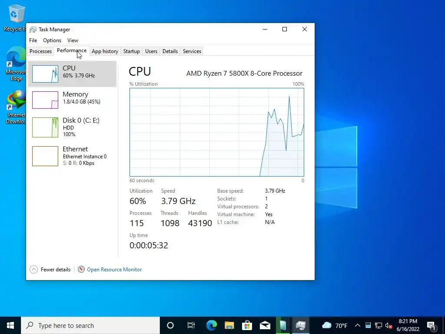Click the Task Manager taskbar icon
Viewport: 445px width, 334px height.
pos(301,325)
